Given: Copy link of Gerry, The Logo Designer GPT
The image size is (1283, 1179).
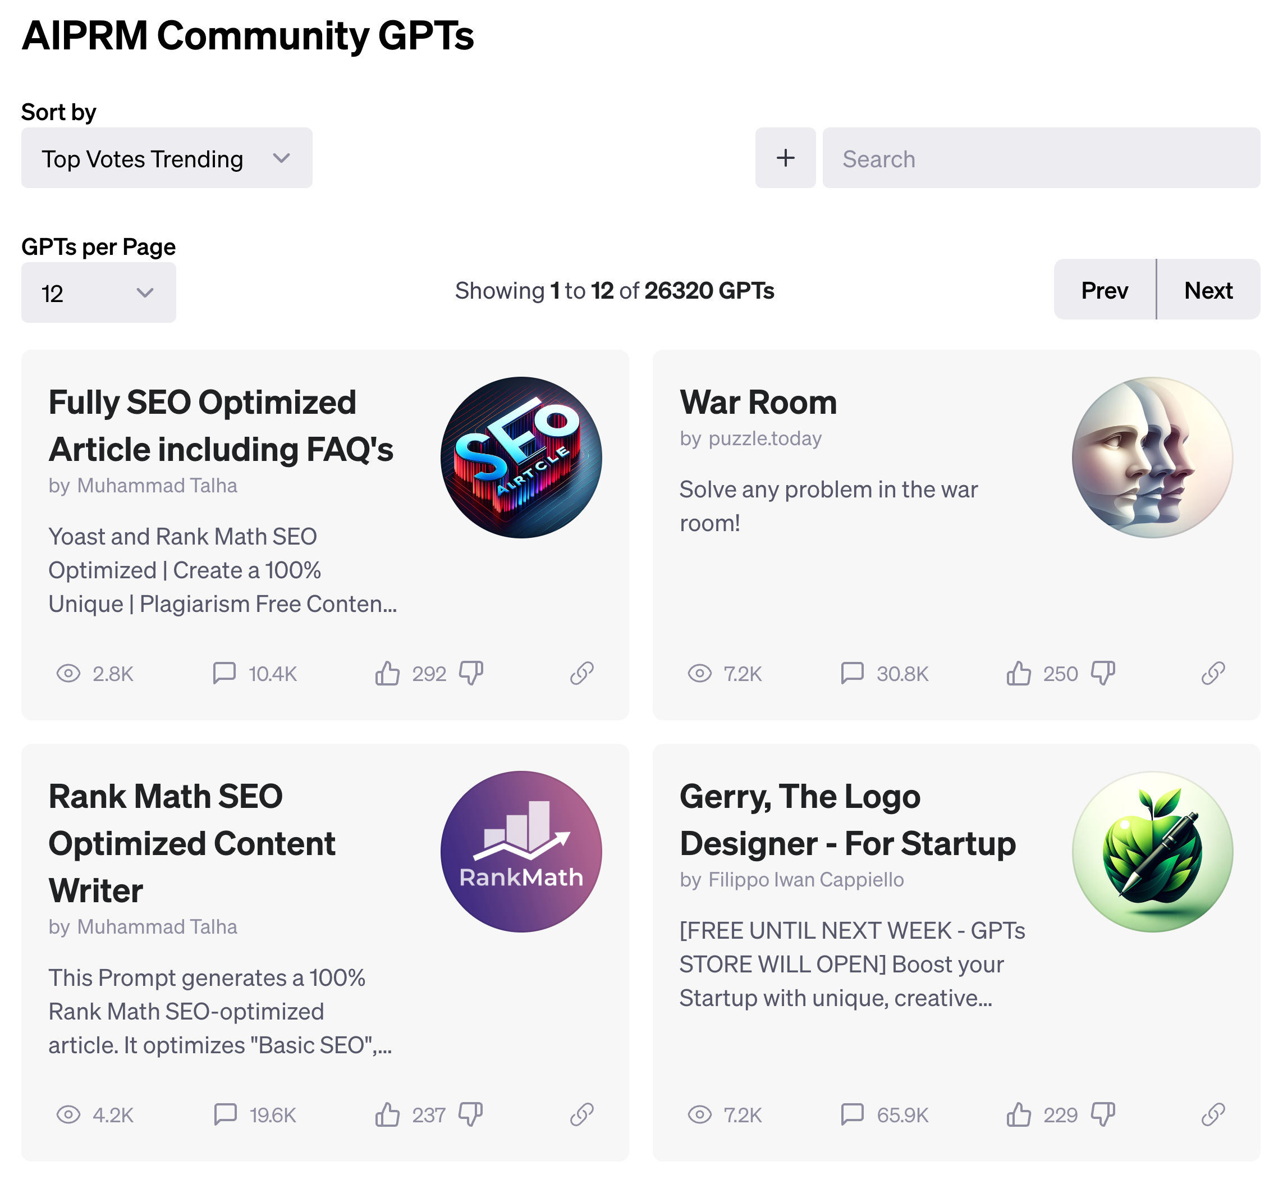Looking at the screenshot, I should 1213,1114.
